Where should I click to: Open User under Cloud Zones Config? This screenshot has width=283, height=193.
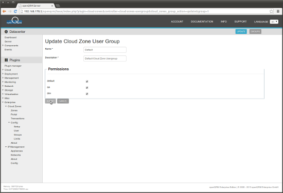(16, 130)
